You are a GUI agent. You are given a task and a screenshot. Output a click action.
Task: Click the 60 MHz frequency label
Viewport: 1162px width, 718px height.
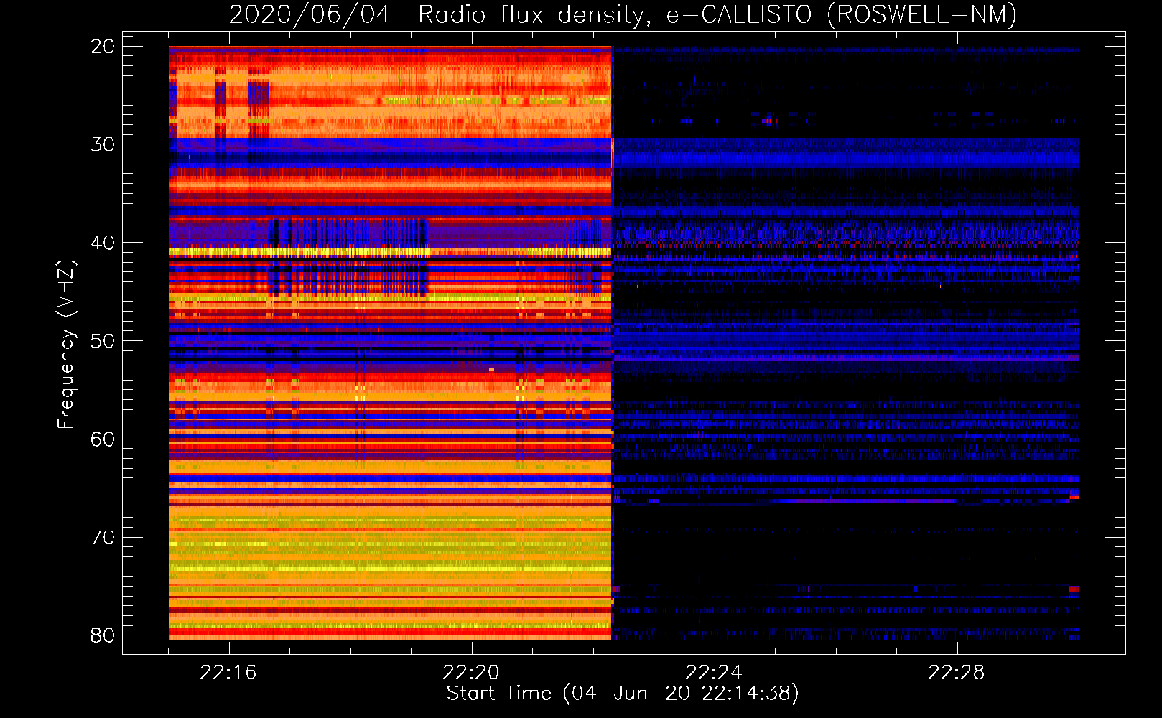coord(103,439)
